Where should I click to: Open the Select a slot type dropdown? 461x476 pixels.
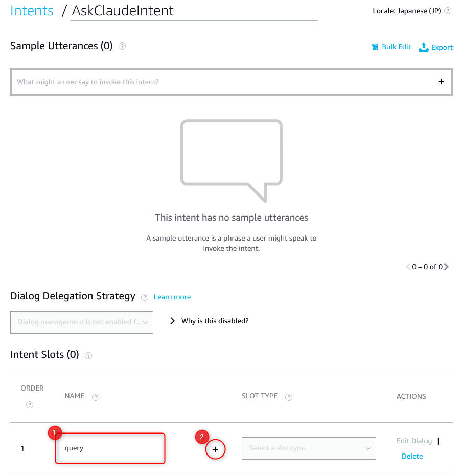309,448
